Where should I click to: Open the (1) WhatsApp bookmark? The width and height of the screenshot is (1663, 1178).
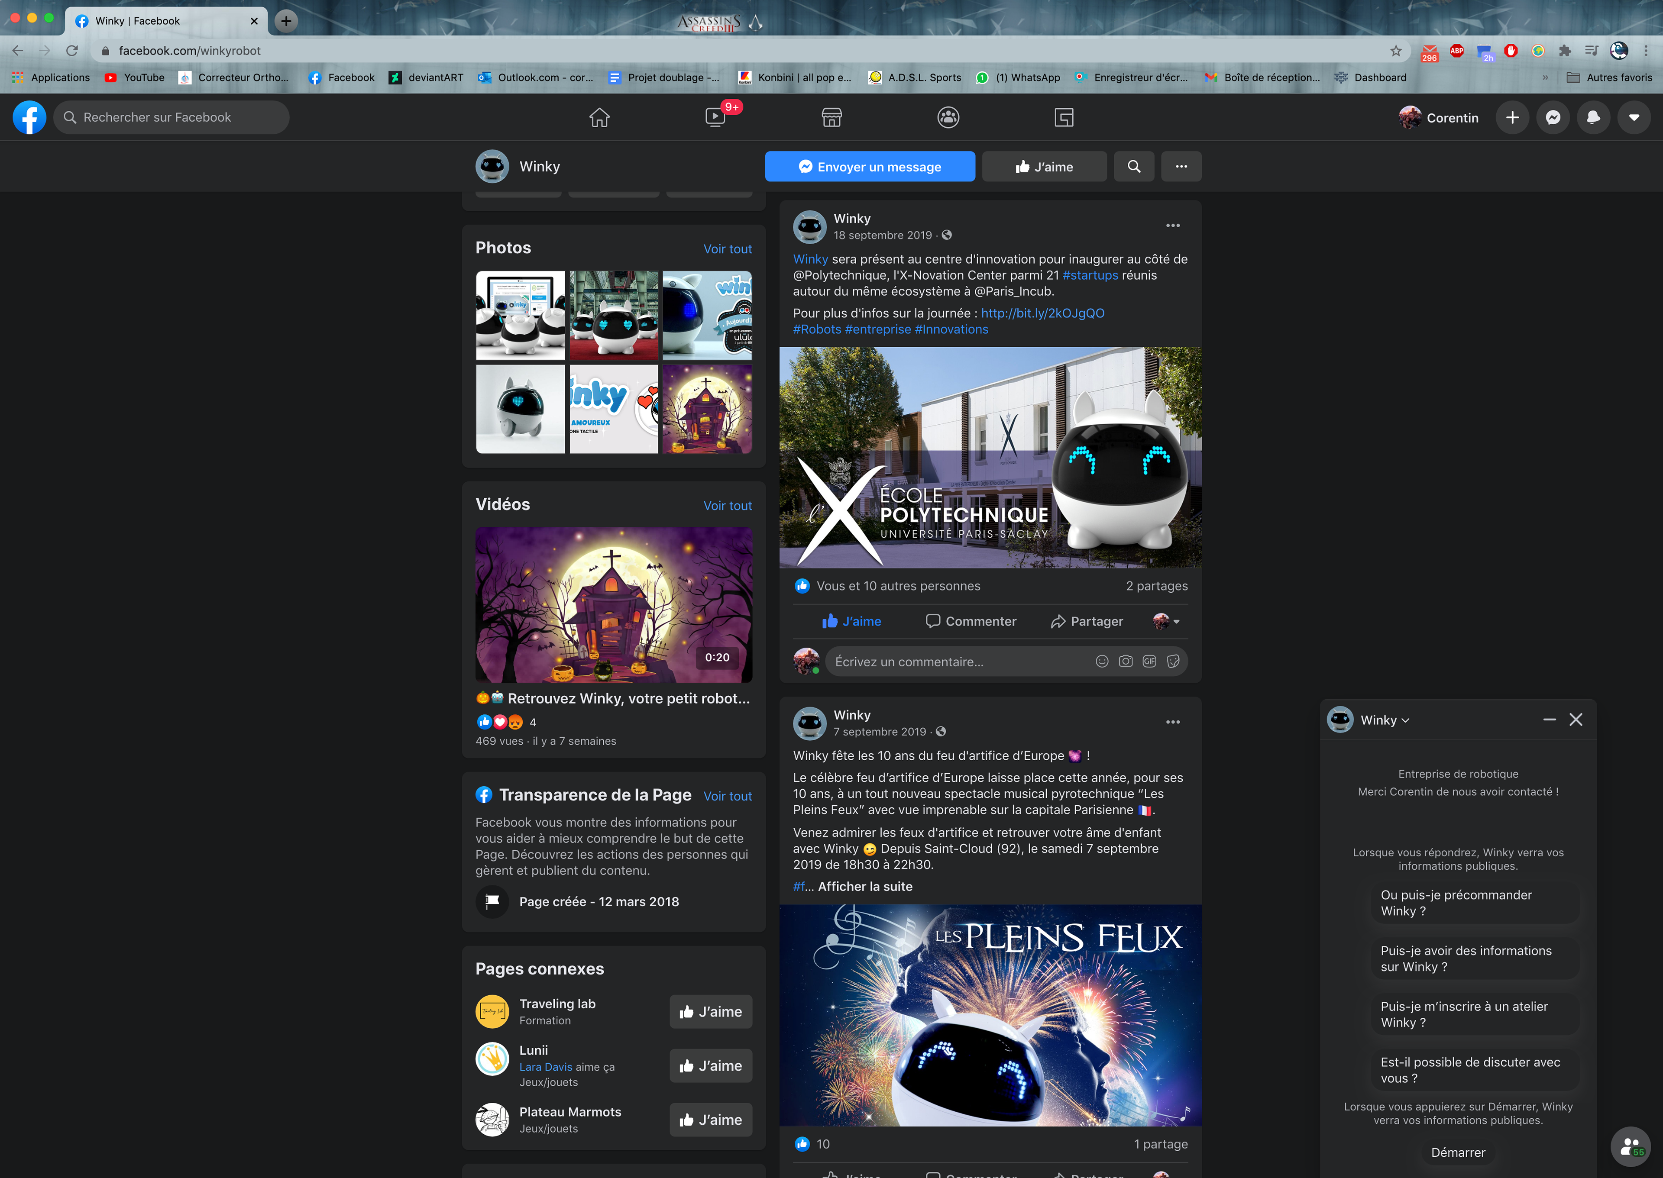(1018, 77)
